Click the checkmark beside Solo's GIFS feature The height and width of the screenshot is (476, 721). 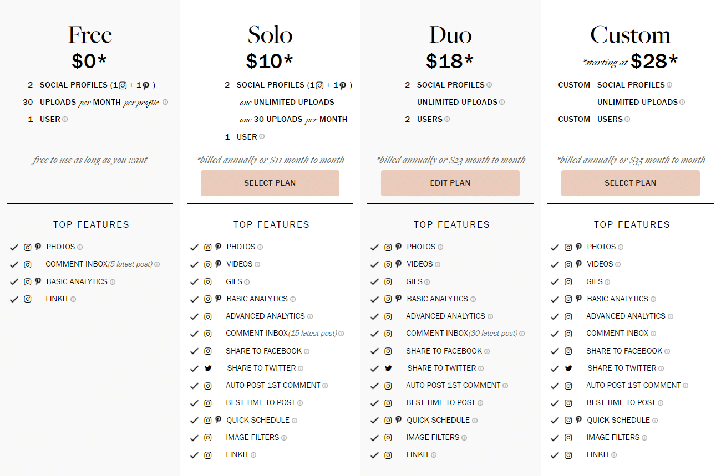click(x=194, y=282)
